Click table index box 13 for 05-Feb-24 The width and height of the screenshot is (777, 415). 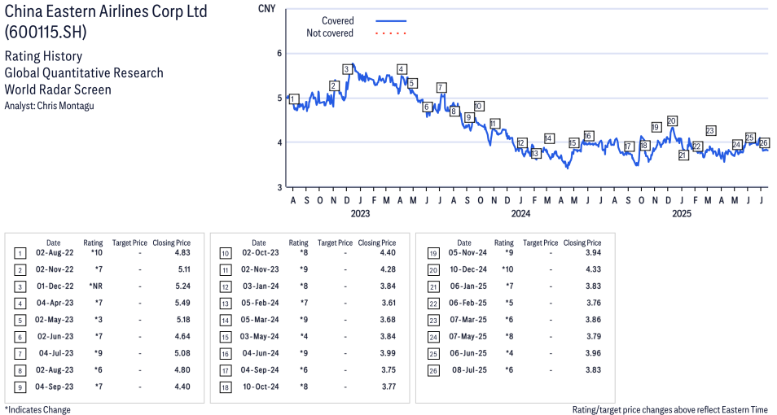226,304
